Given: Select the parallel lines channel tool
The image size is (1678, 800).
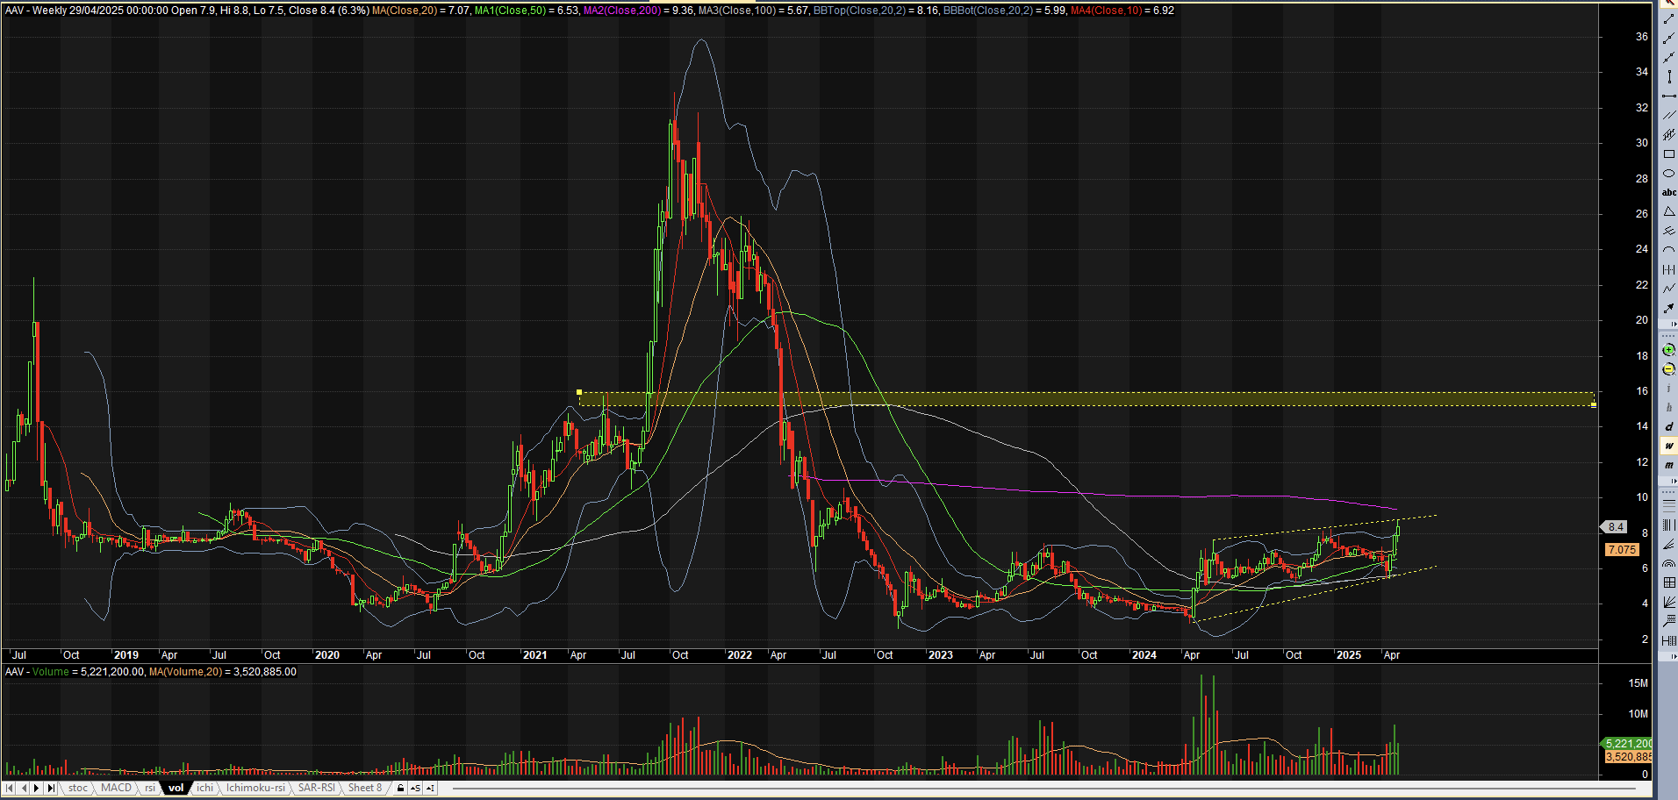Looking at the screenshot, I should [1668, 116].
